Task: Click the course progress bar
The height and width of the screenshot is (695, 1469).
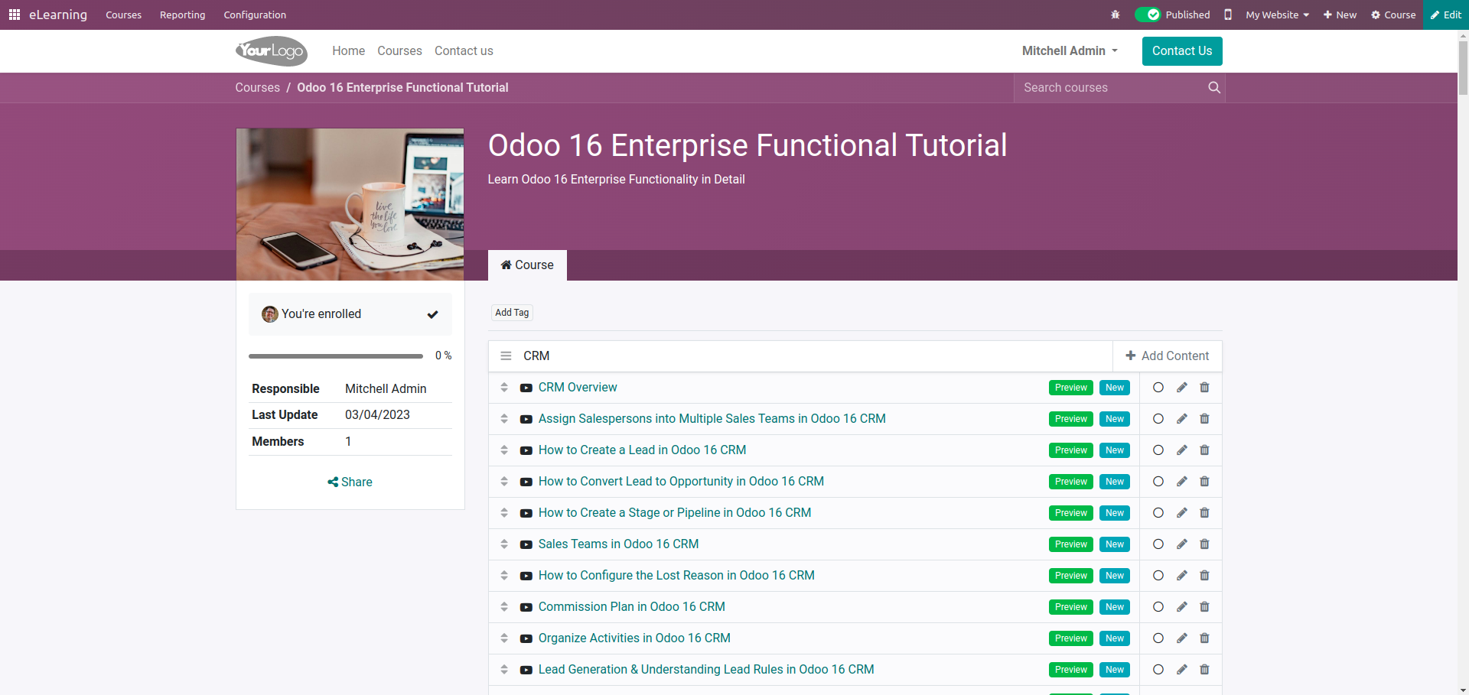Action: 335,356
